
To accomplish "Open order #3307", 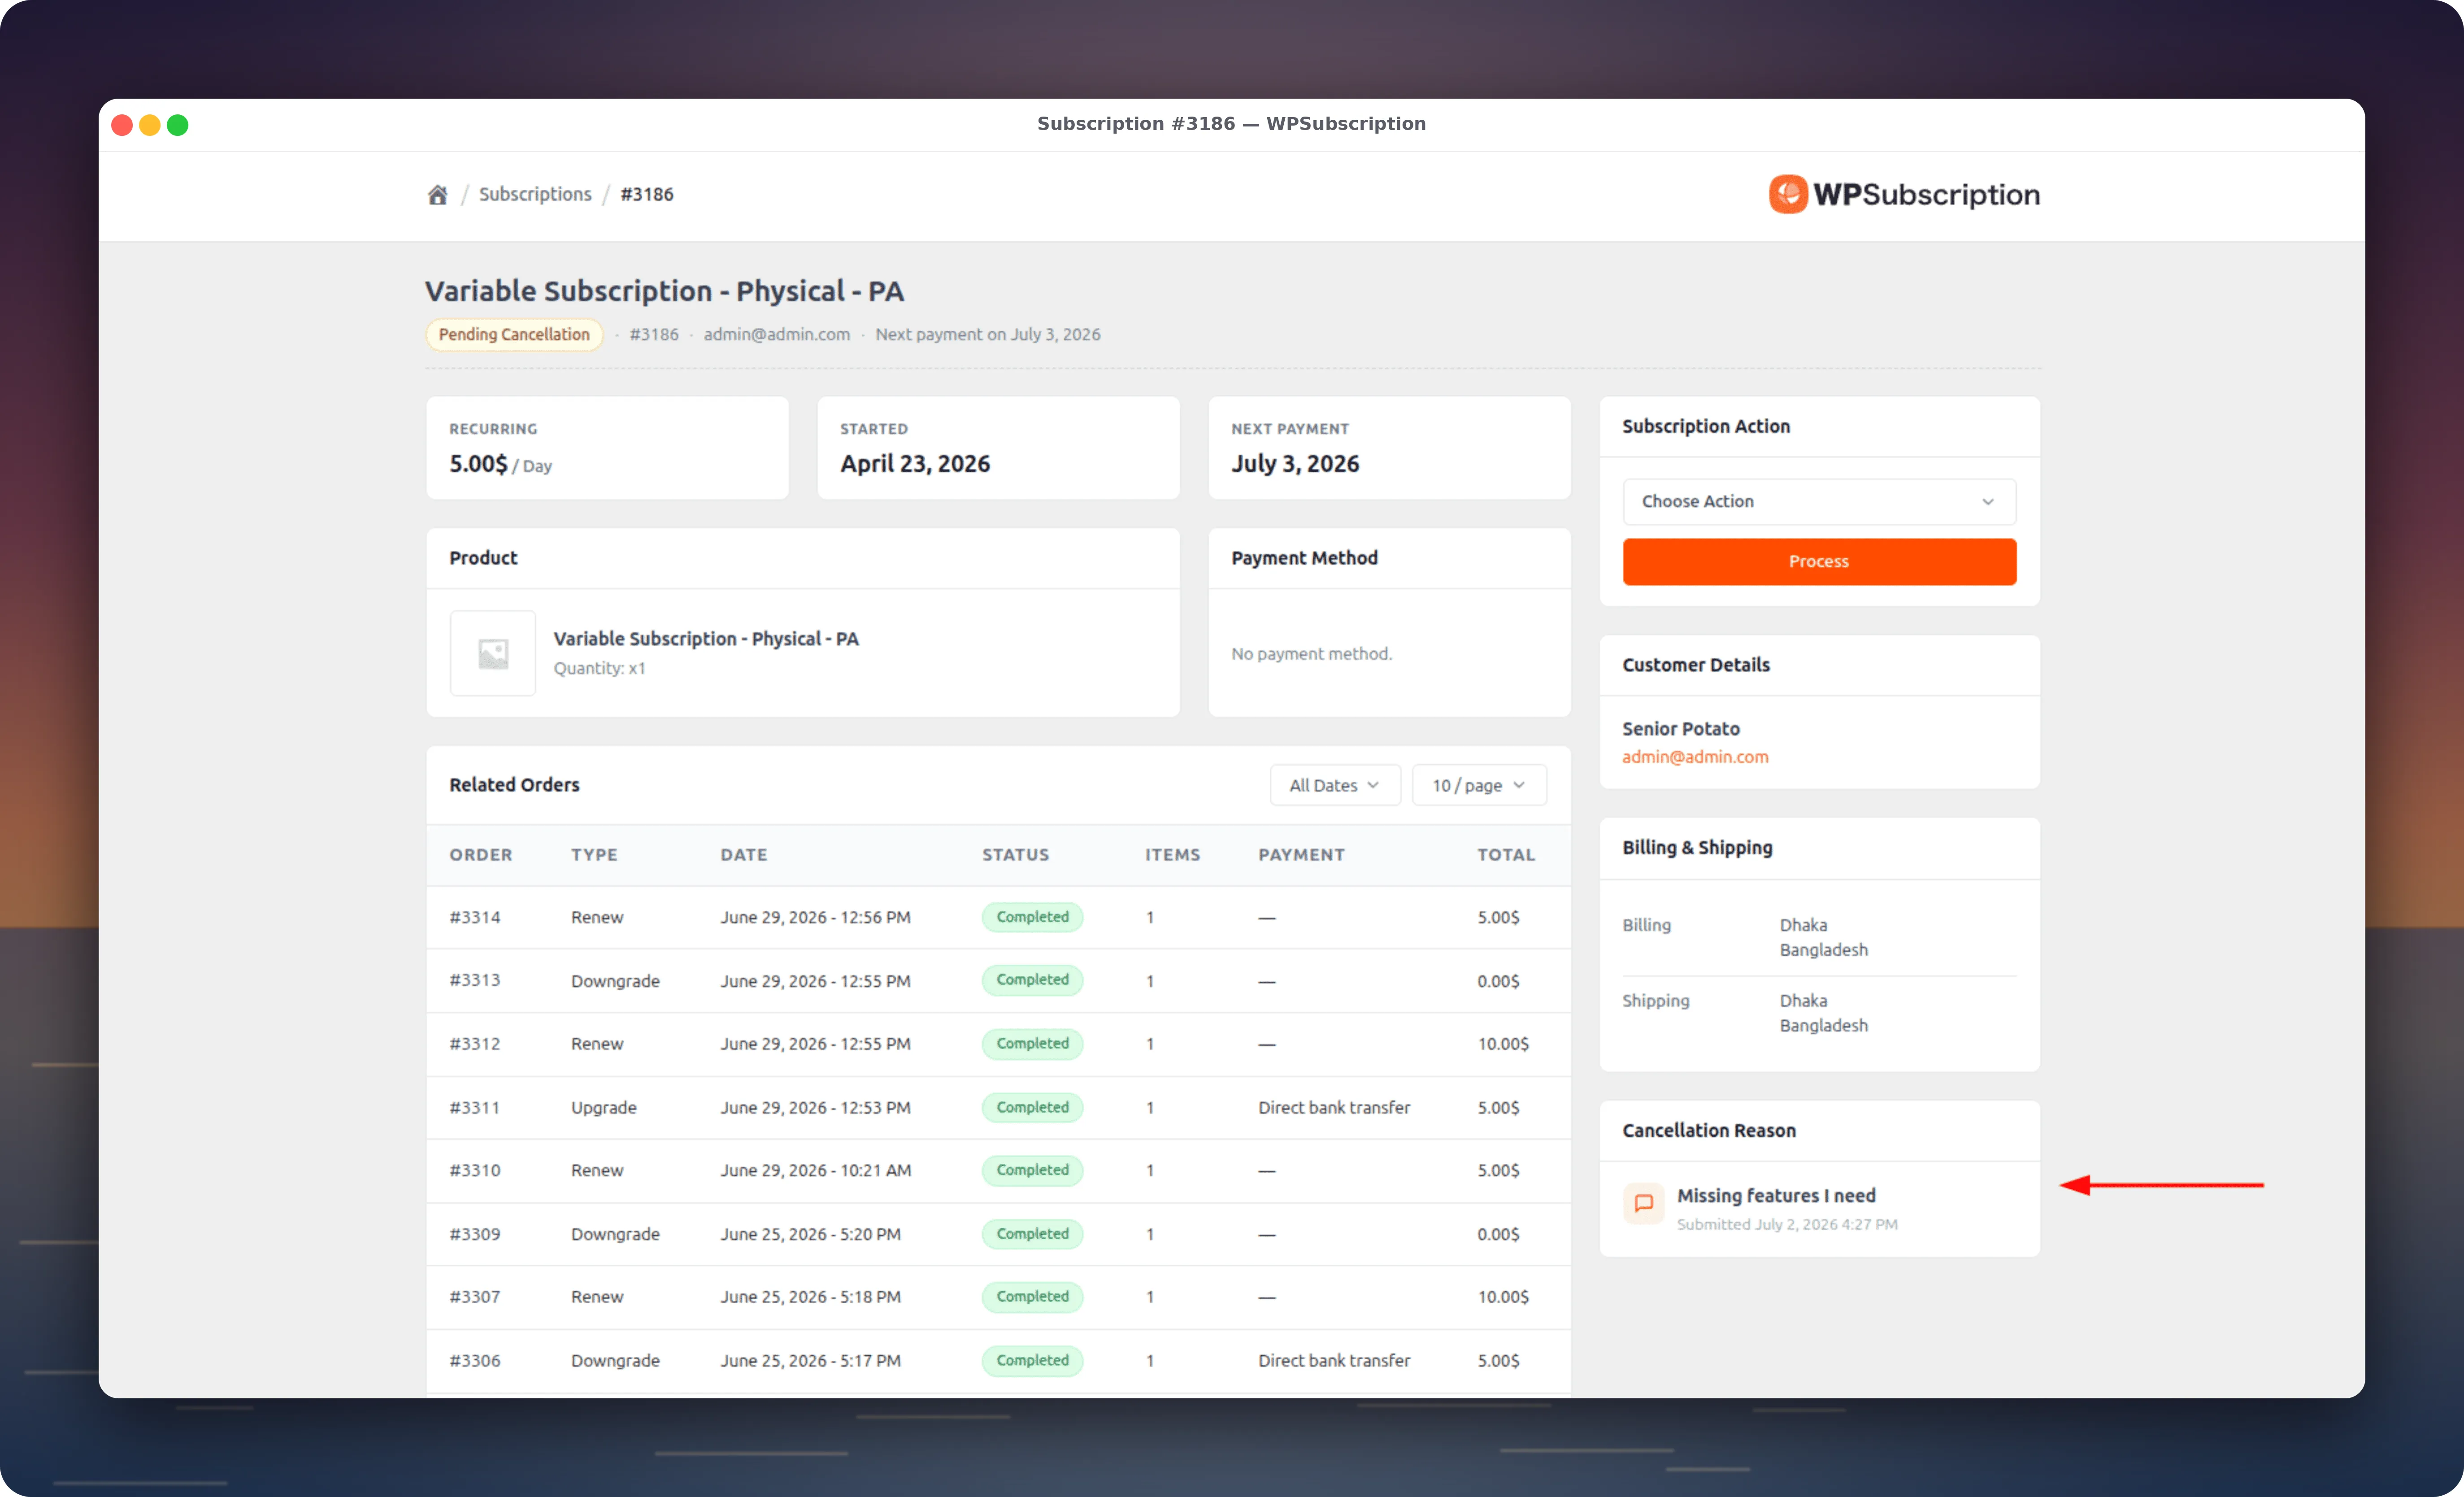I will tap(475, 1297).
